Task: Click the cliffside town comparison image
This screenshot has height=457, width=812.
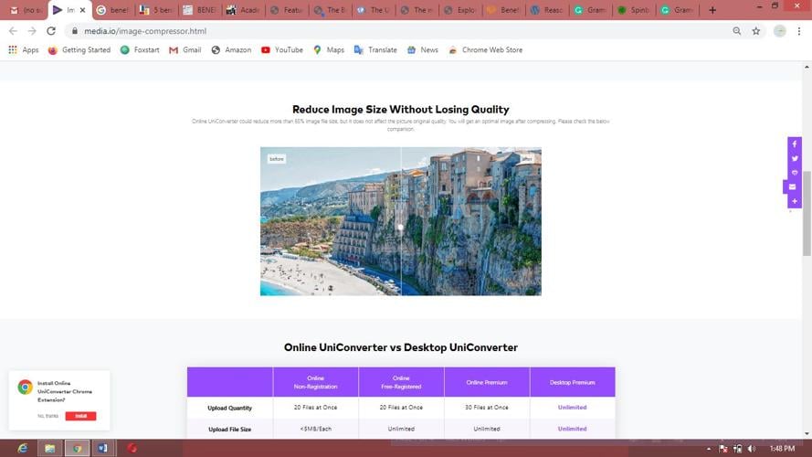Action: tap(401, 221)
